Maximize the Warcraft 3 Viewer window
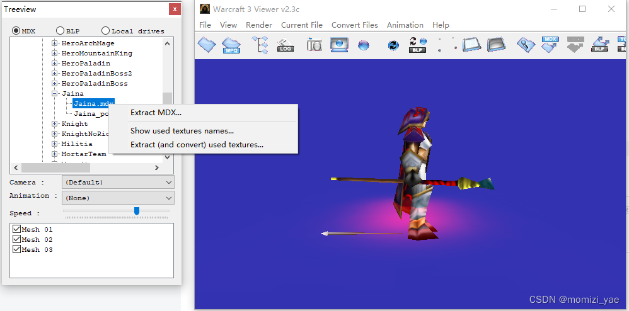The height and width of the screenshot is (311, 629). tap(582, 9)
